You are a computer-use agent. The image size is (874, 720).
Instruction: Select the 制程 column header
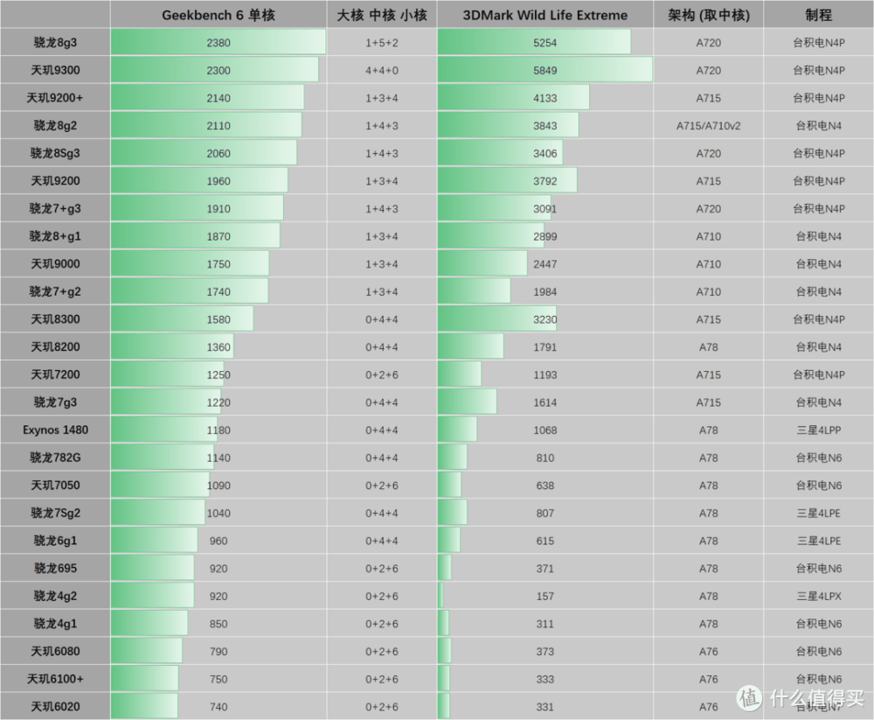(x=818, y=15)
